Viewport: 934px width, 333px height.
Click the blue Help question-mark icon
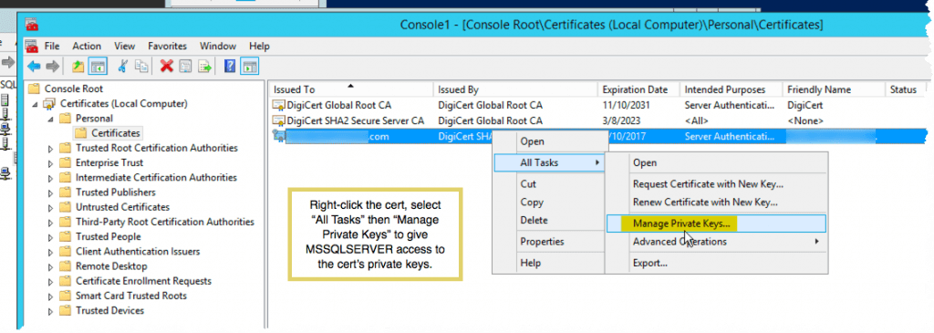coord(229,66)
